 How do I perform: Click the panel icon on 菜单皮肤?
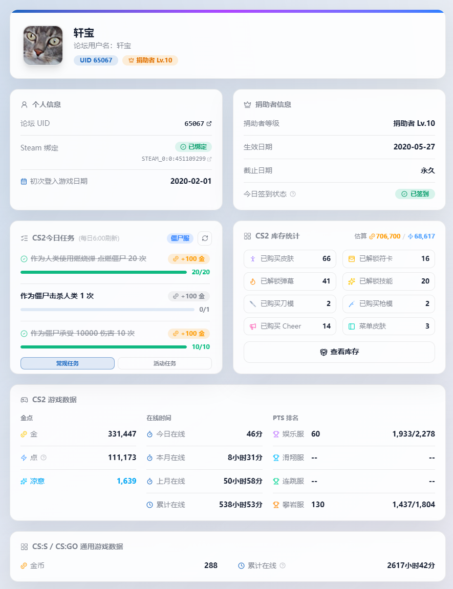click(x=352, y=326)
